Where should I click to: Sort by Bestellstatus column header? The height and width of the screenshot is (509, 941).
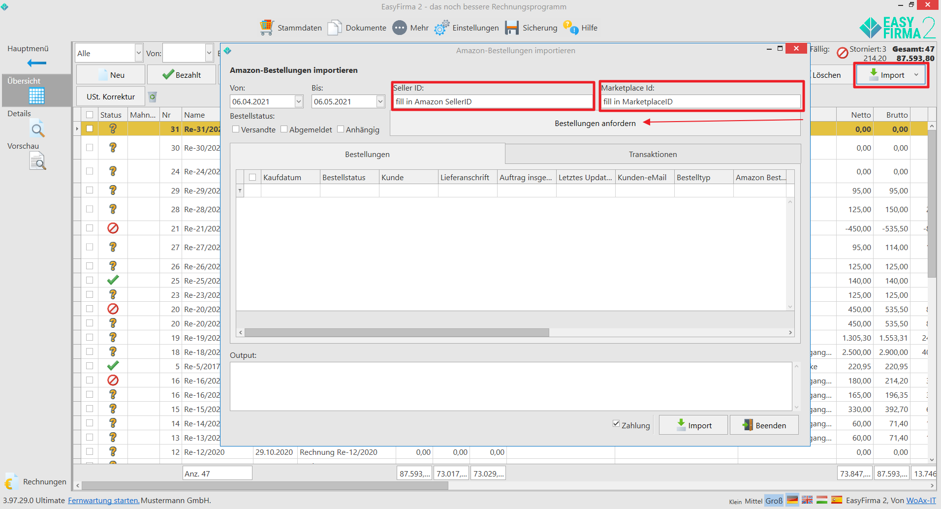click(349, 177)
